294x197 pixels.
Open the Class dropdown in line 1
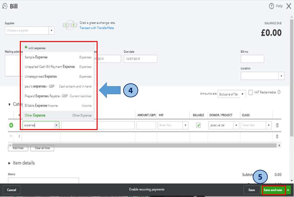269,125
